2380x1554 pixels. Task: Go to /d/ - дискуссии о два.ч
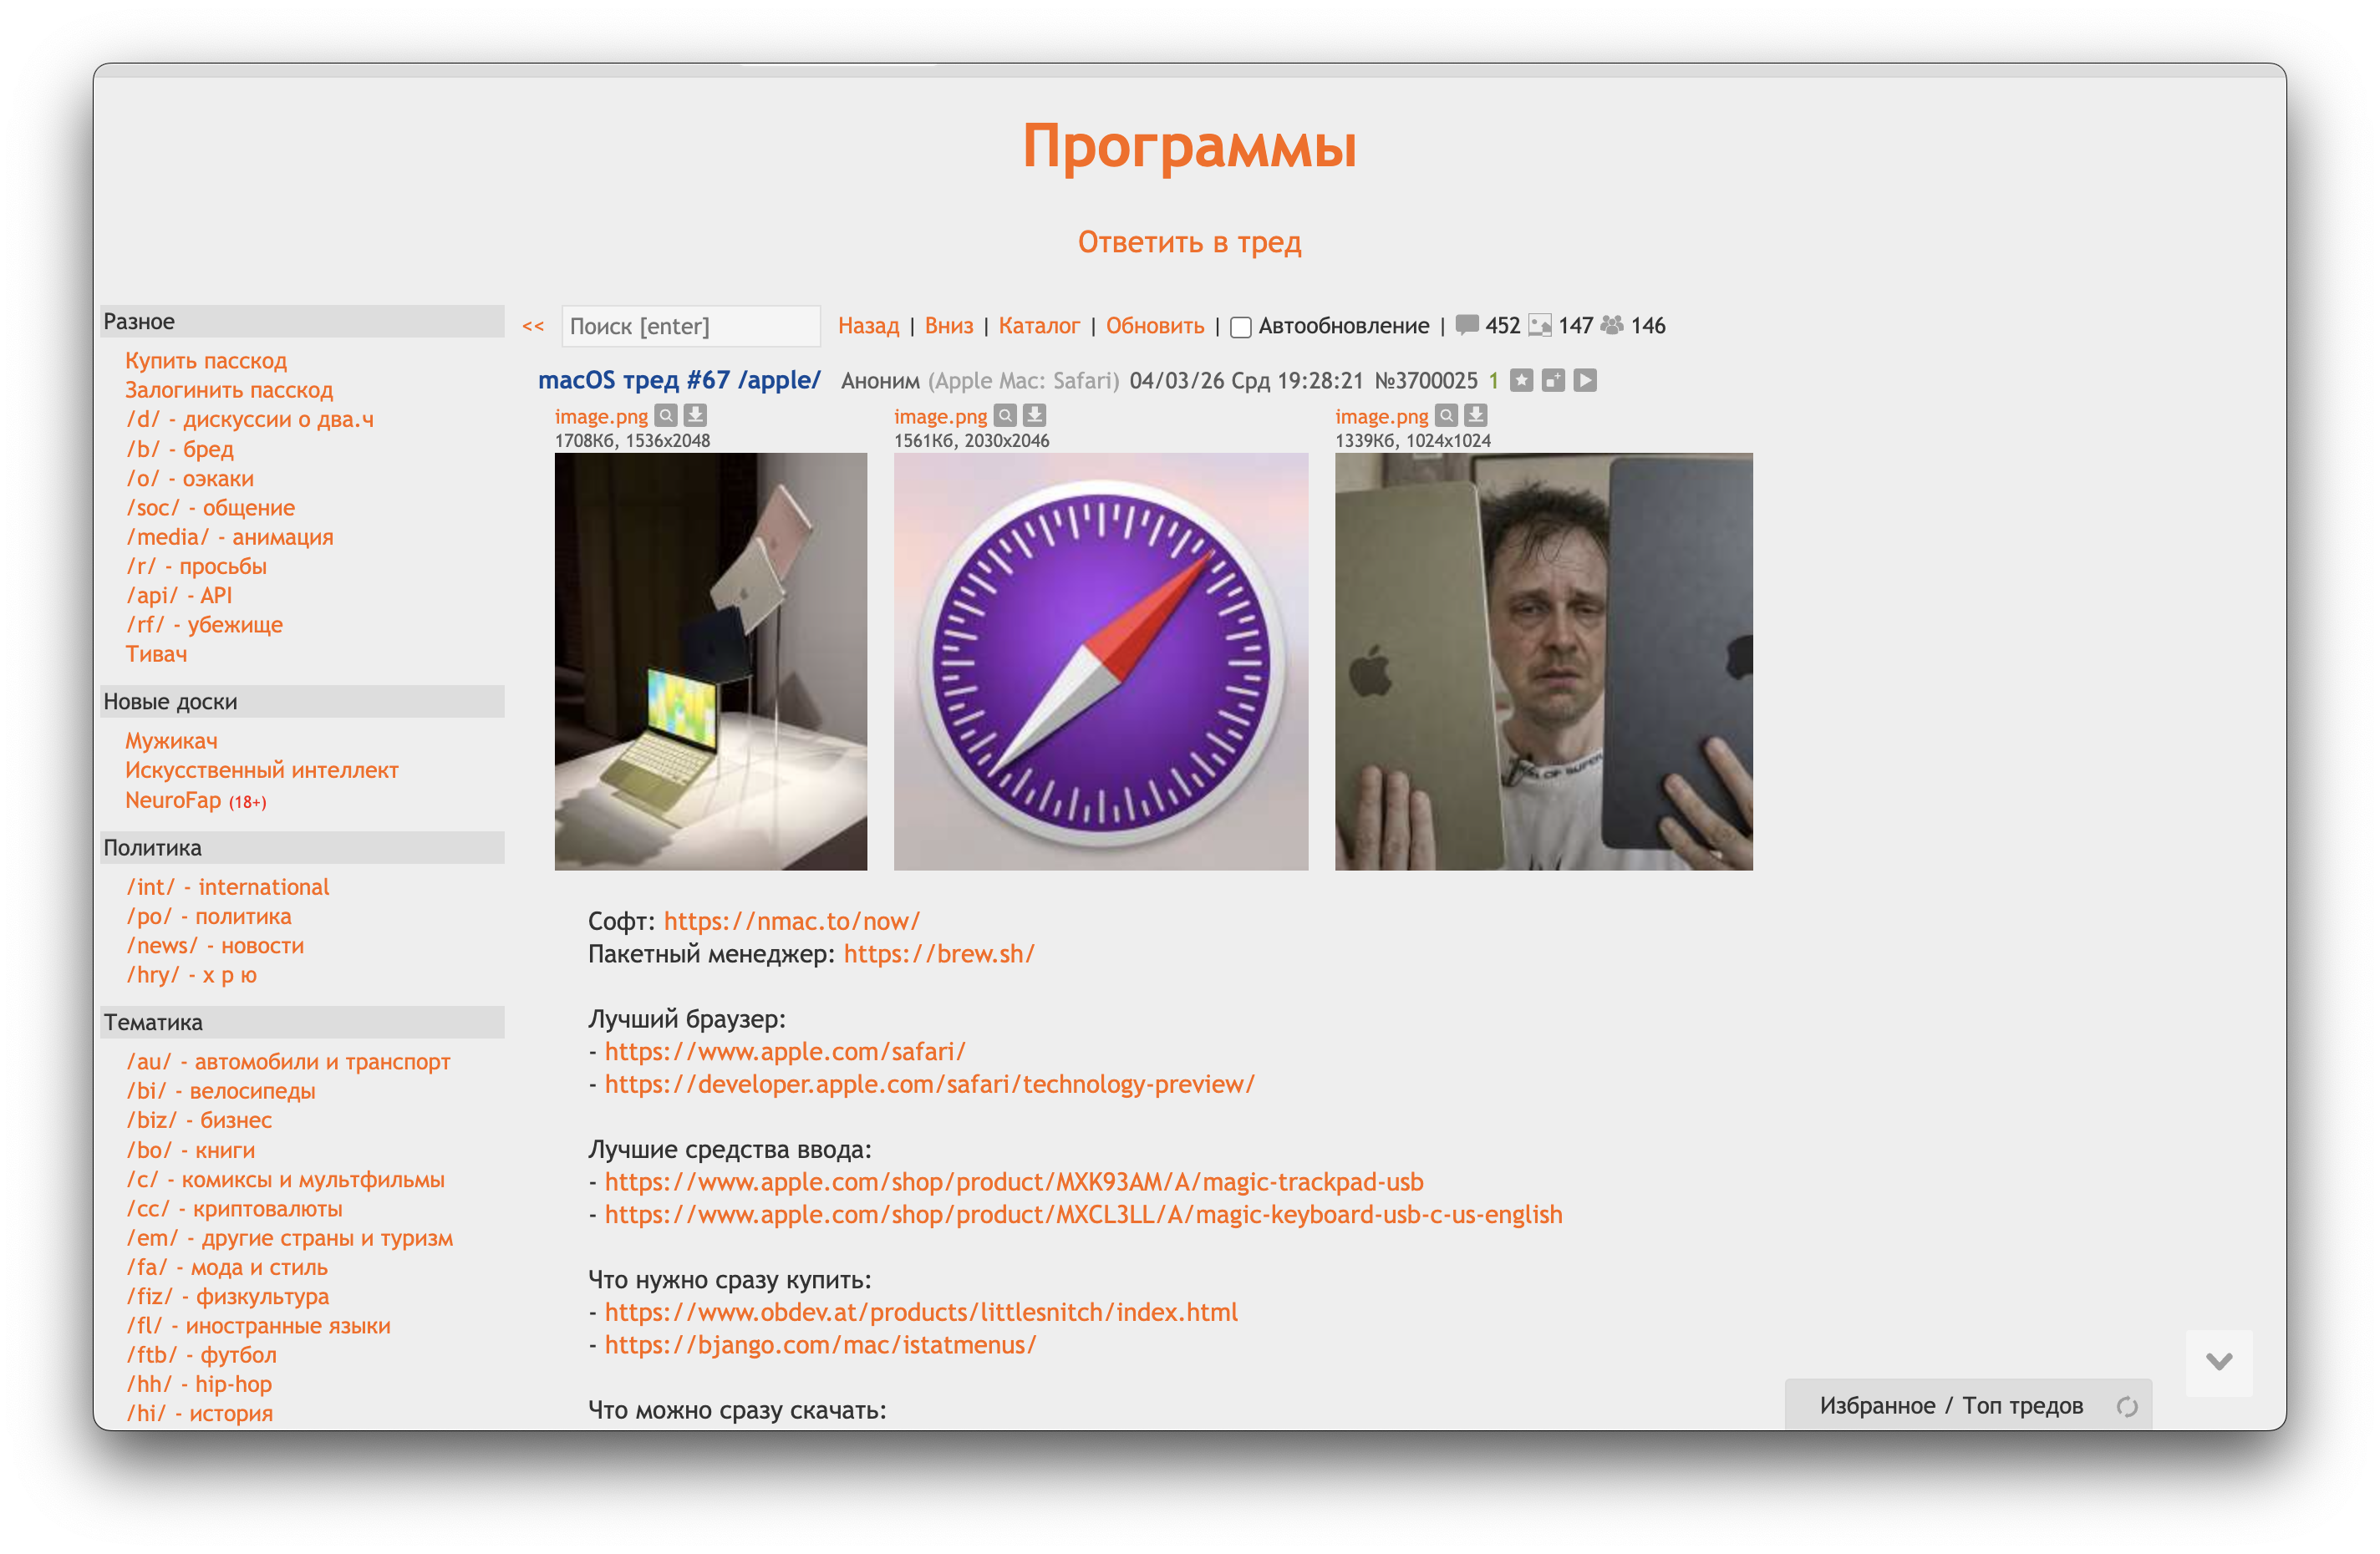249,419
